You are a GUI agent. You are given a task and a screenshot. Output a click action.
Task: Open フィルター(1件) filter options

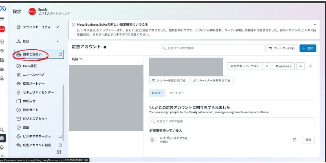coord(282,48)
